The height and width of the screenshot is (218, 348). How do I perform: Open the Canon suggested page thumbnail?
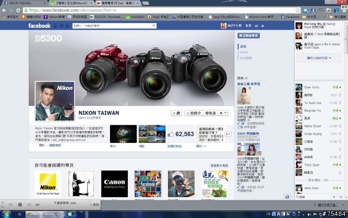point(114,184)
